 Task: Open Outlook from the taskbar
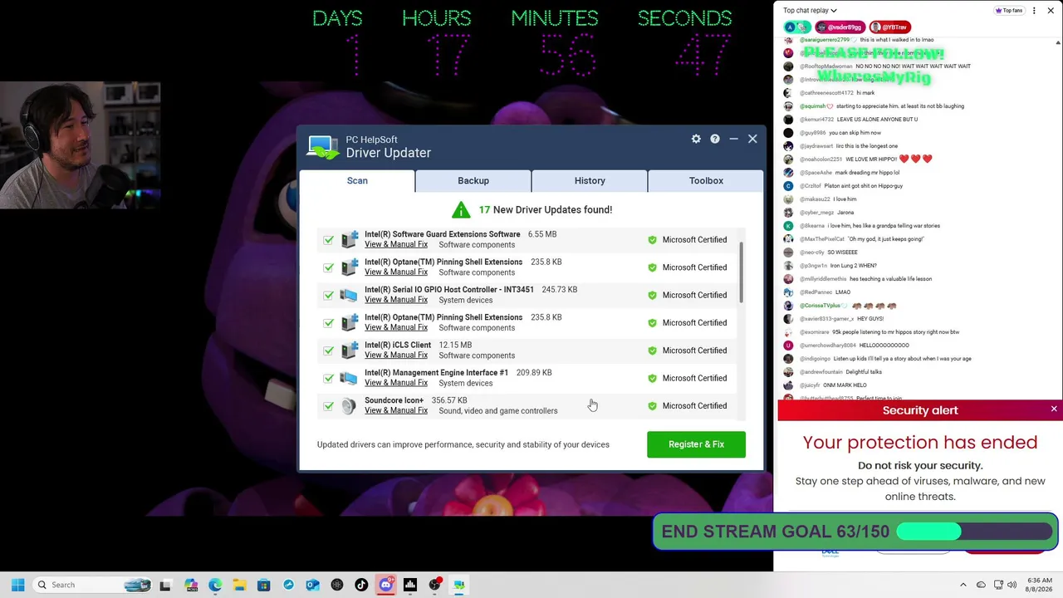click(x=312, y=585)
